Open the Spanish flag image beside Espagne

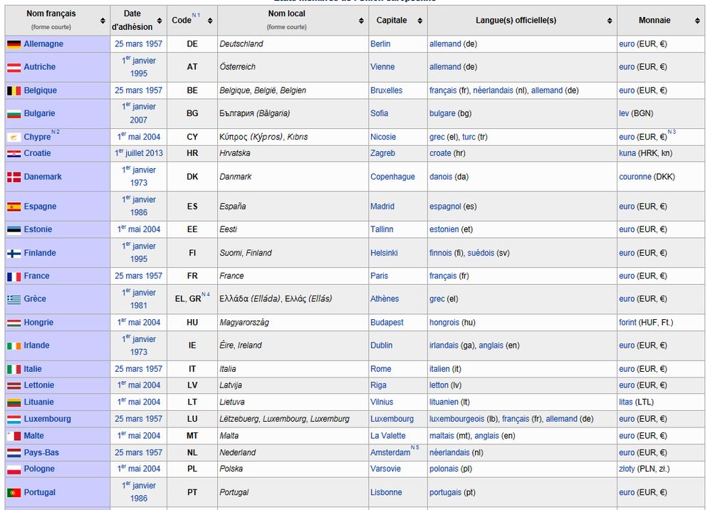click(x=14, y=207)
